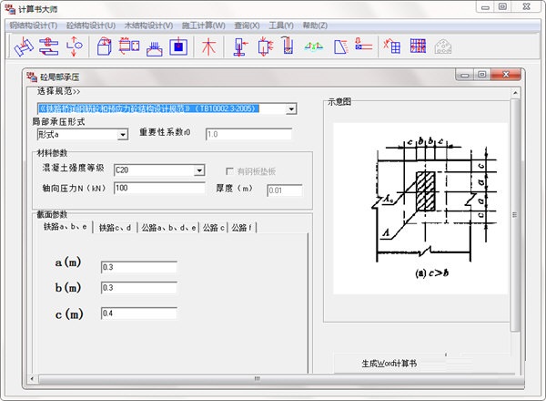
Task: Click the horizontal scrollbar thumb
Action: [257, 379]
